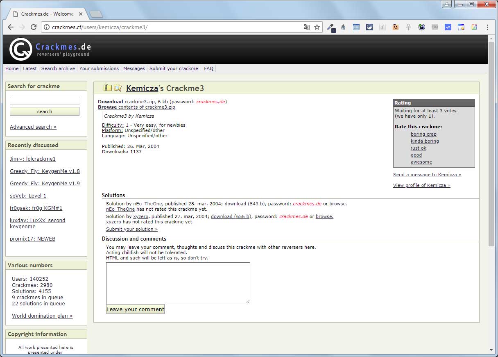This screenshot has width=498, height=357.
Task: Reload the page with the refresh button
Action: click(34, 27)
